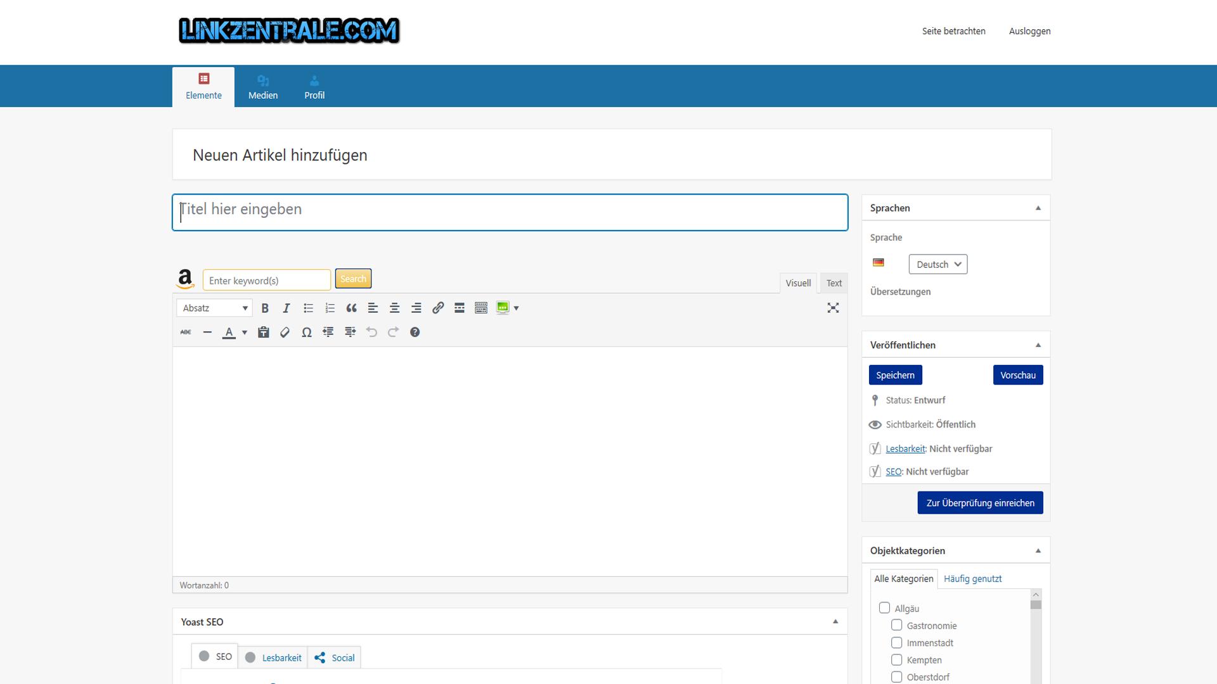Click the Amazon logo icon
This screenshot has width=1217, height=684.
(x=185, y=279)
